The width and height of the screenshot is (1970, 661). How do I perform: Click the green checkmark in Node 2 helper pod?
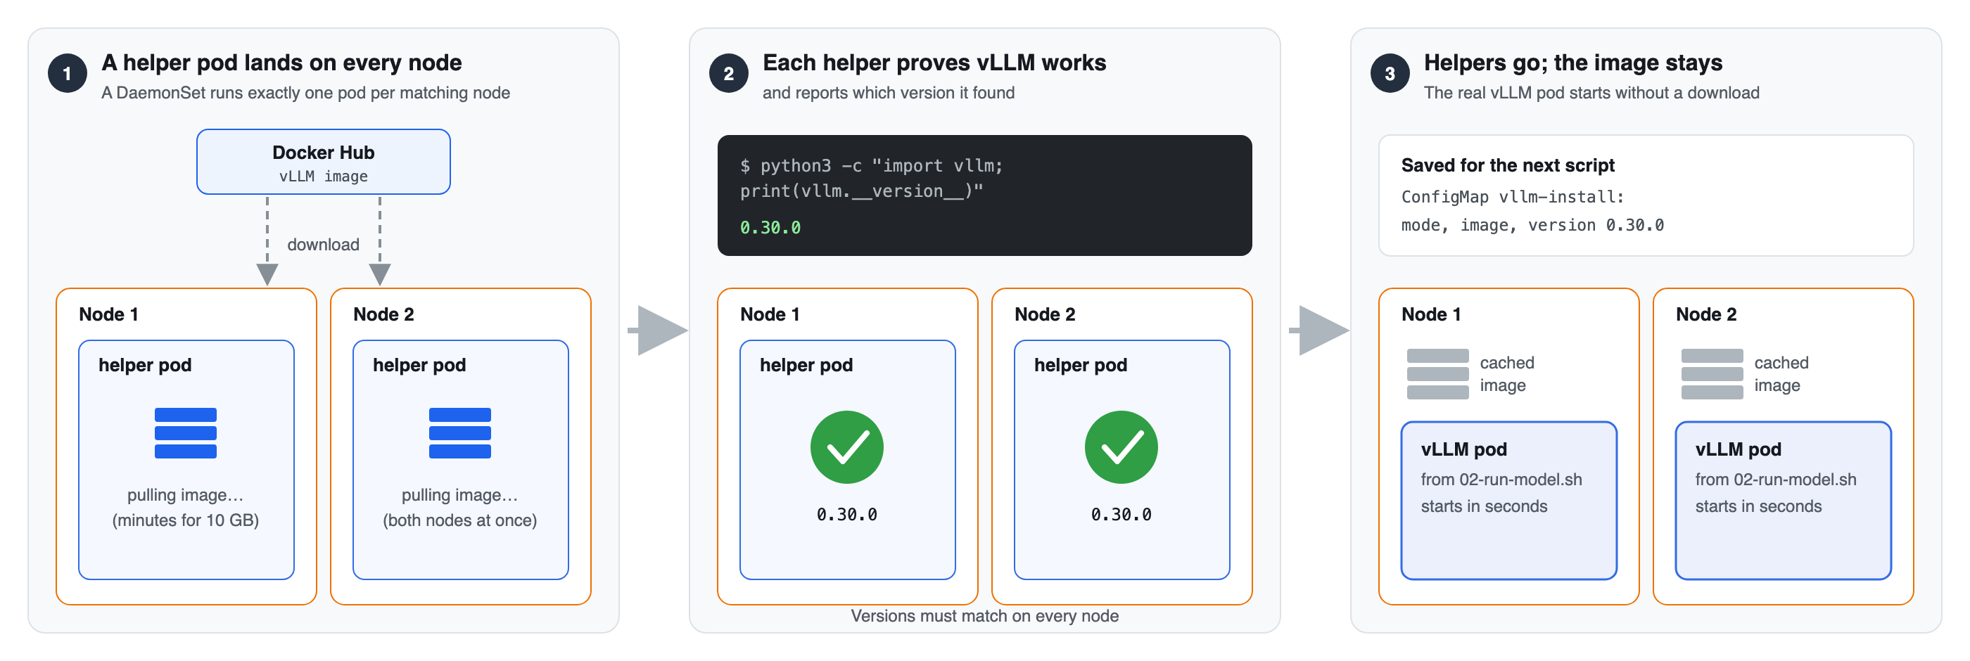click(1121, 447)
